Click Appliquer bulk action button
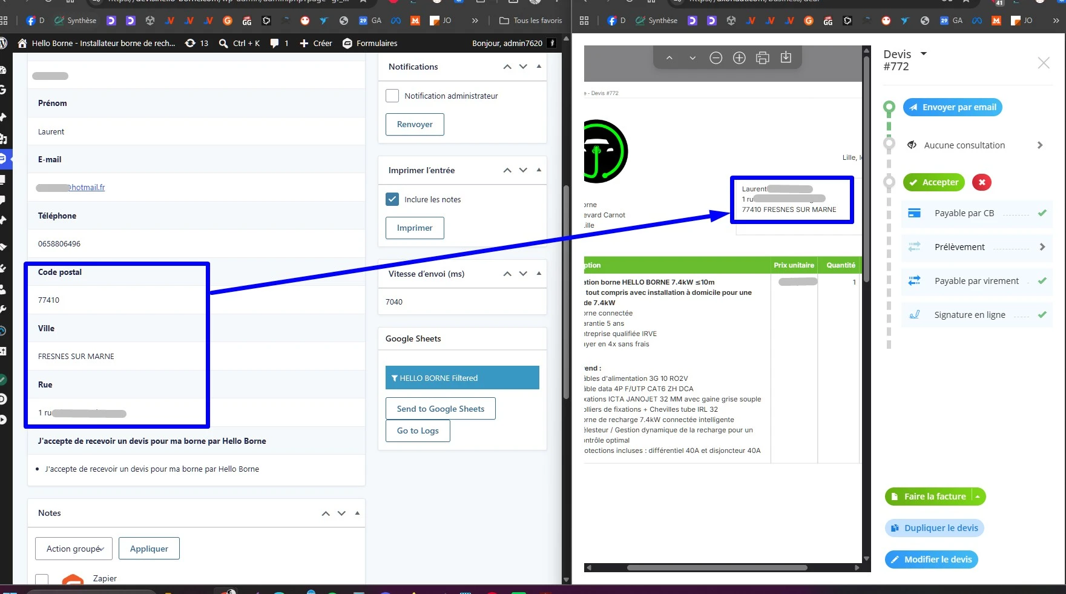Screen dimensions: 1066x594 point(149,549)
